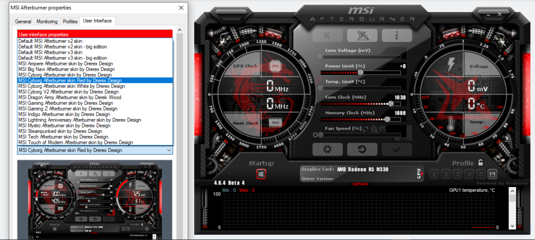Click the Memory Clock value 1000
This screenshot has height=240, width=535.
pos(400,113)
